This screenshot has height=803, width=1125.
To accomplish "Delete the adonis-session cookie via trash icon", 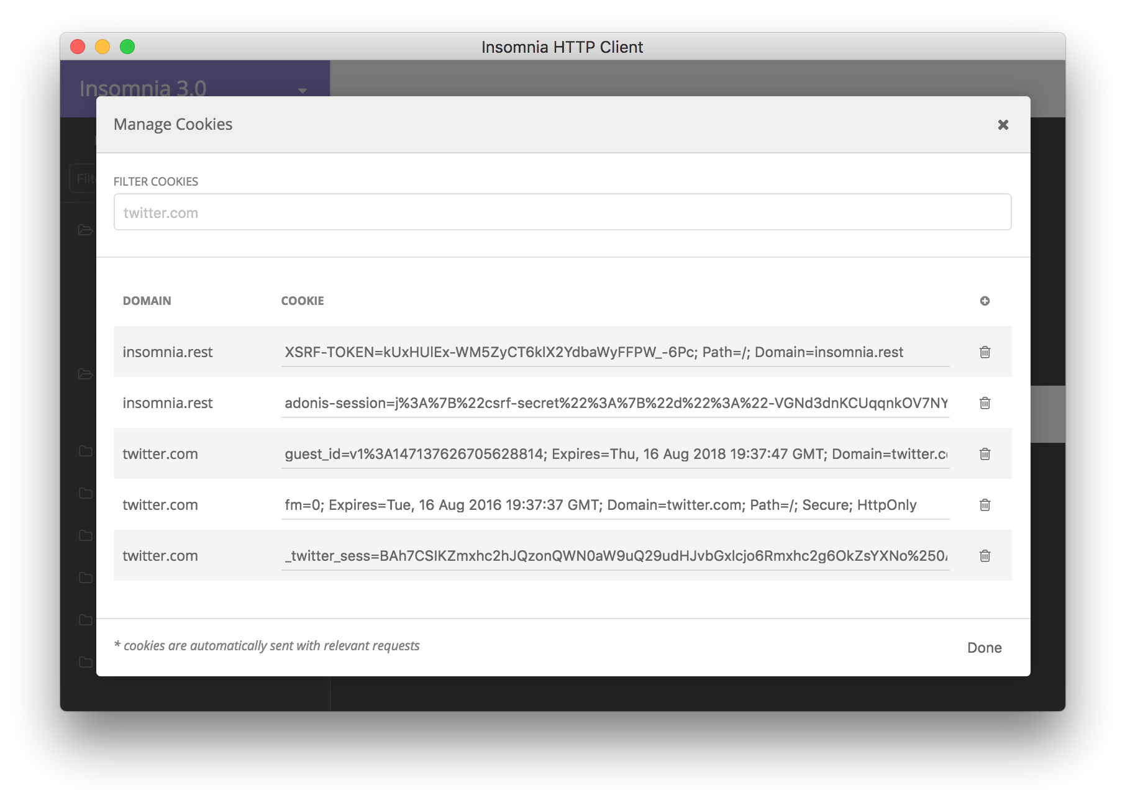I will [985, 403].
